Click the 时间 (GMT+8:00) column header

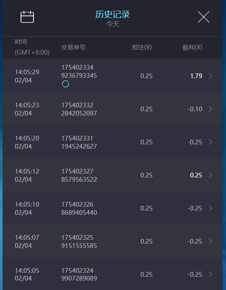[32, 47]
